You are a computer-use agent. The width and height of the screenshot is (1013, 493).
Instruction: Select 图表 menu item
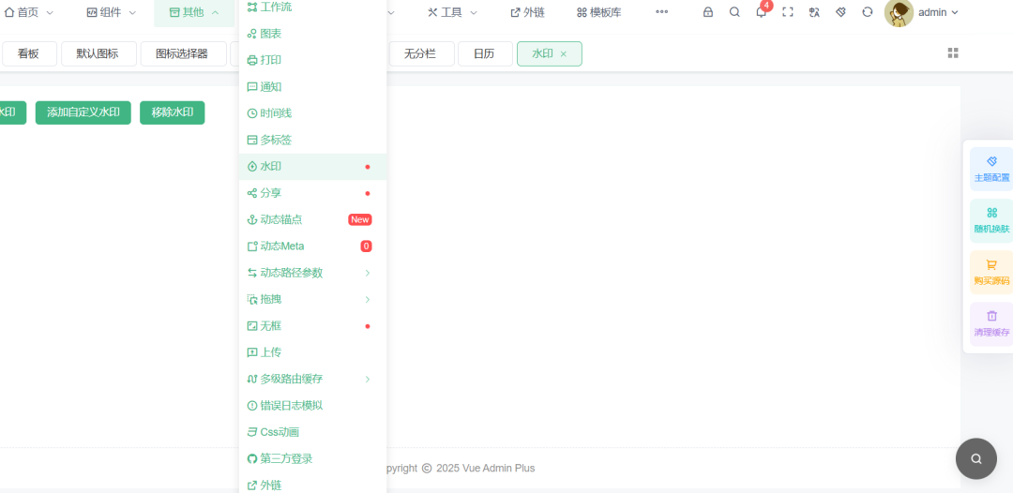(x=312, y=34)
